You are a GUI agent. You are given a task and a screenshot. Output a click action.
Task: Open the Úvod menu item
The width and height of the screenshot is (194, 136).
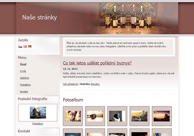[23, 64]
